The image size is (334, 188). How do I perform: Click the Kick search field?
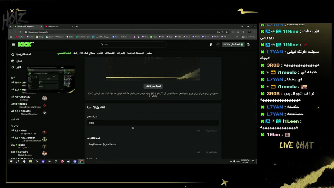[x=133, y=44]
